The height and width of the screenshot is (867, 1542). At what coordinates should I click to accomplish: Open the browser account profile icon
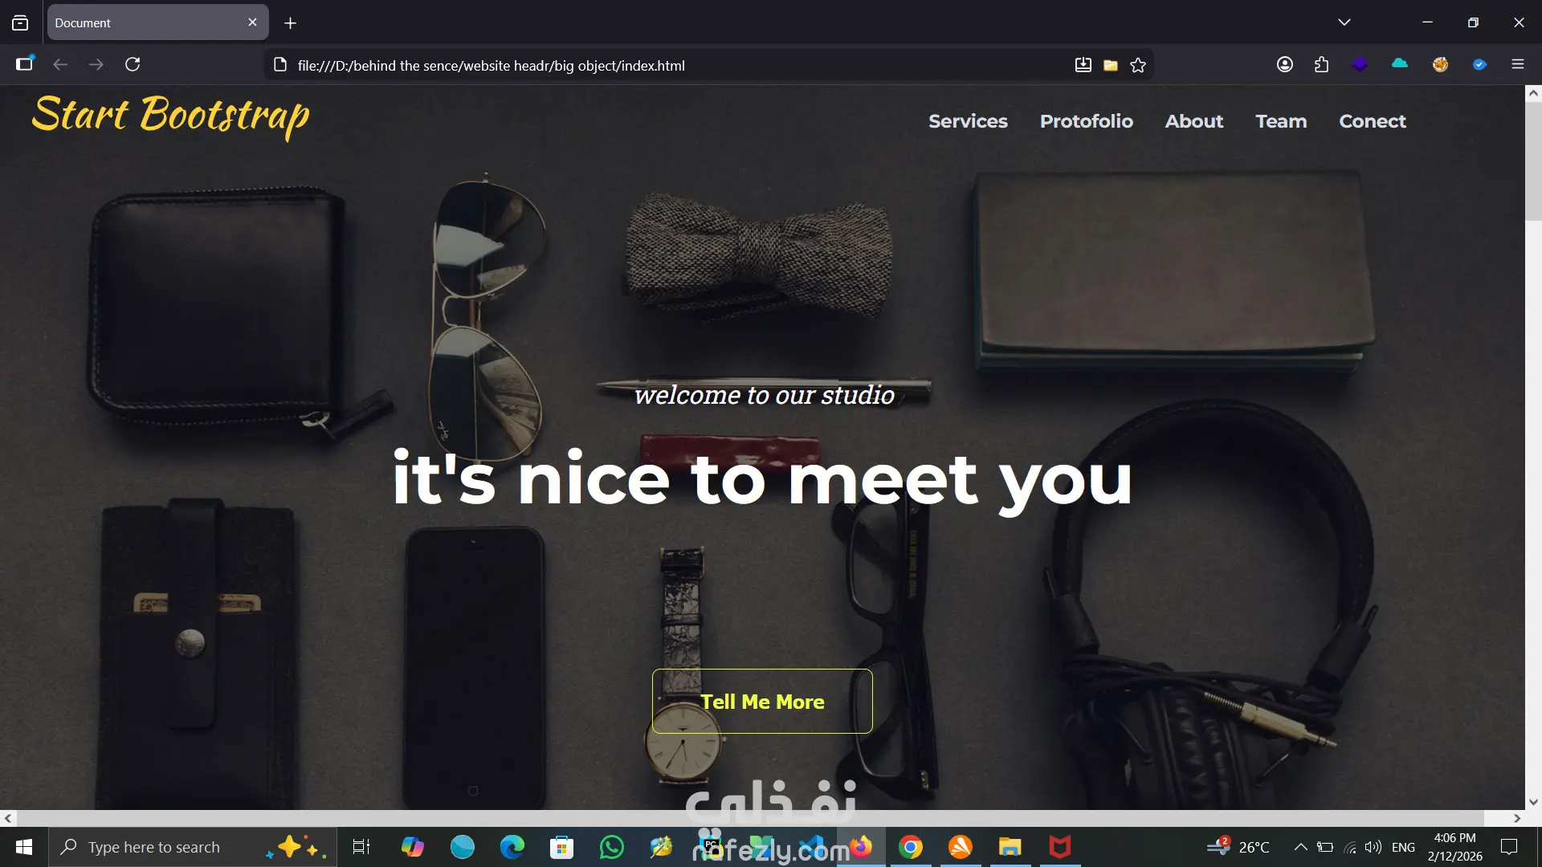click(1285, 64)
